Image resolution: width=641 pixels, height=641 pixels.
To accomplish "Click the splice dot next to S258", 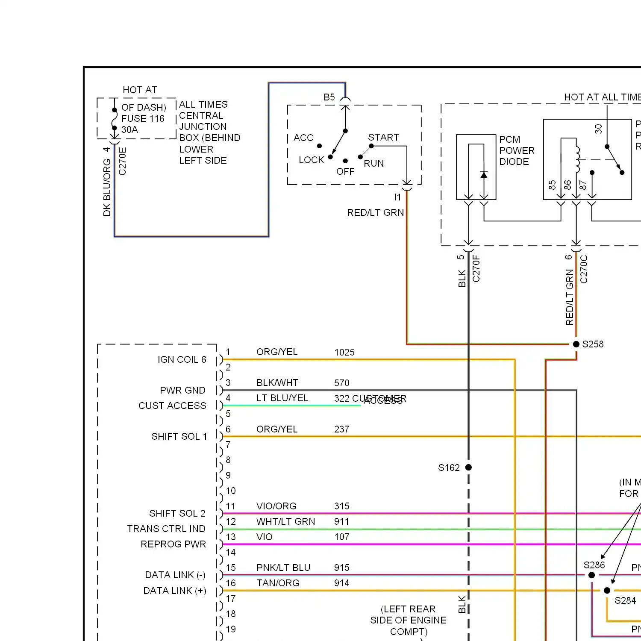I will tap(576, 344).
